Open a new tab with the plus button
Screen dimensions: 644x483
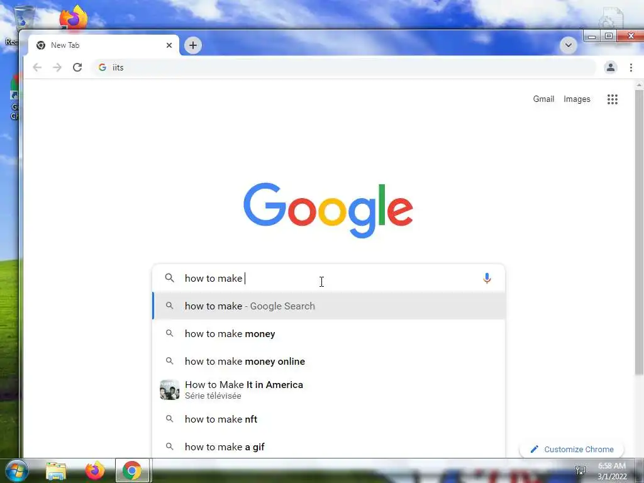[x=193, y=45]
